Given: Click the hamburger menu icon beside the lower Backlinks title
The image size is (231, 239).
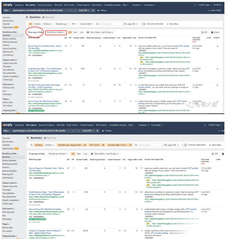Looking at the screenshot, I should click(x=27, y=136).
